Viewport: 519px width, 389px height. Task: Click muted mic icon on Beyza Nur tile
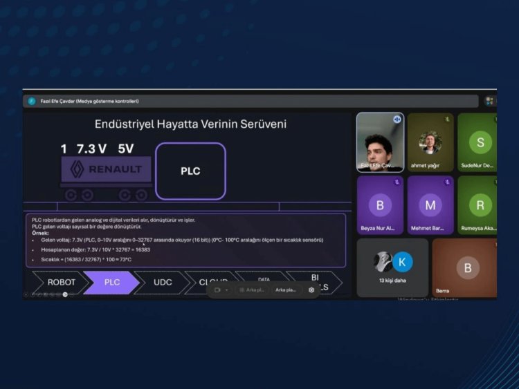tap(397, 182)
